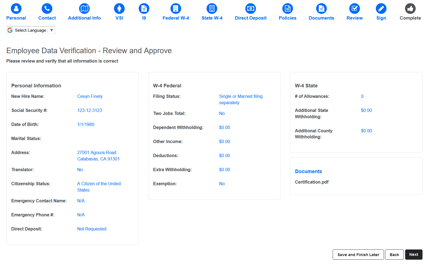
Task: Click Save and Finish Later button
Action: click(358, 255)
